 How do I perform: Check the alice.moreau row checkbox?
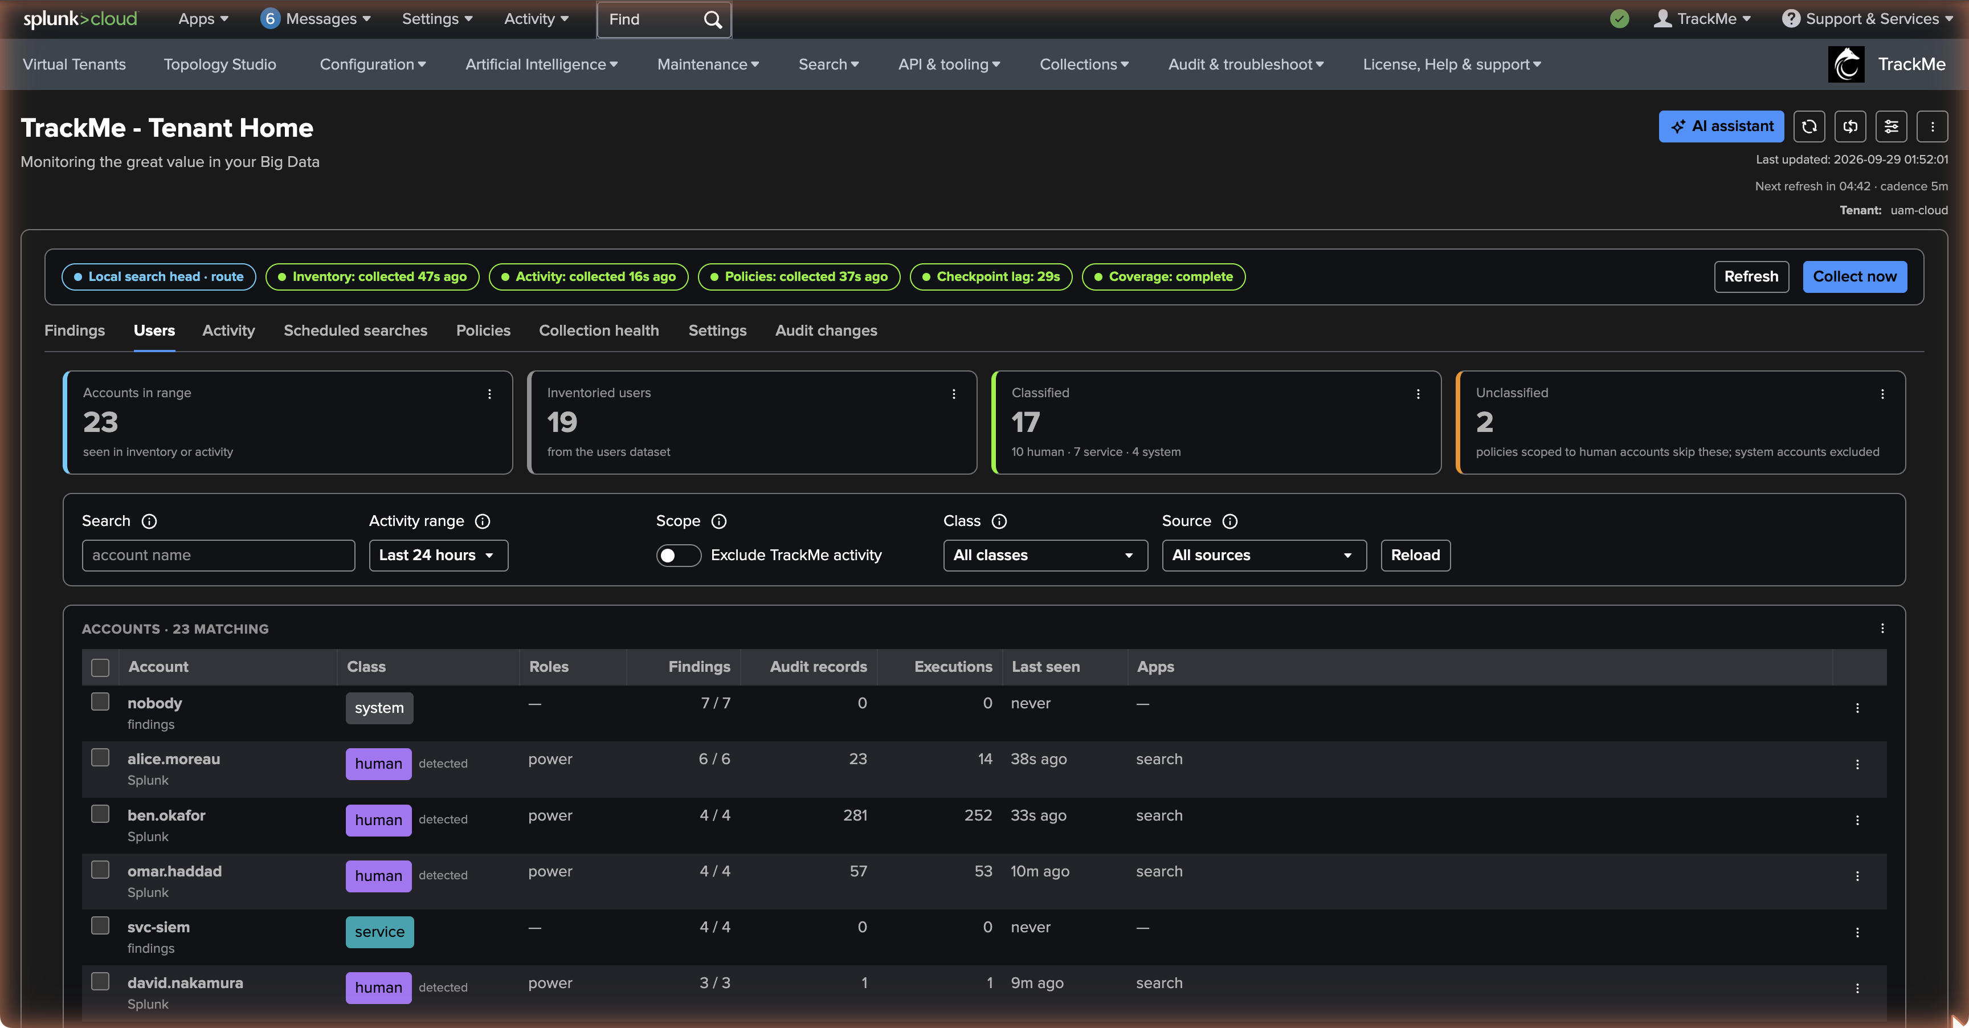[100, 757]
